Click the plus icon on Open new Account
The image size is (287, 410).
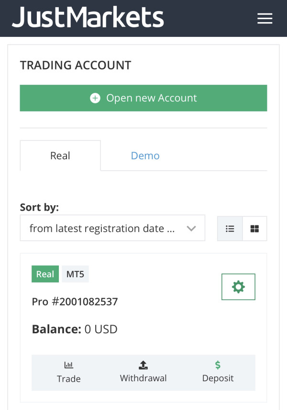click(x=95, y=98)
